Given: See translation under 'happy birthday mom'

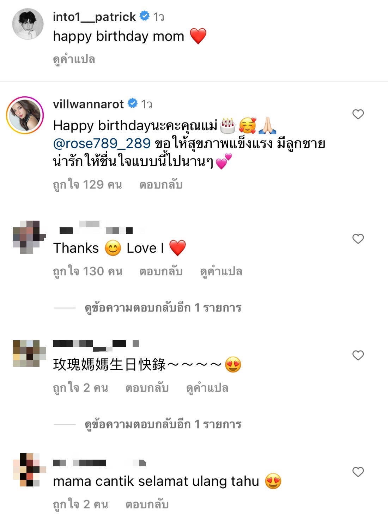Looking at the screenshot, I should 74,59.
